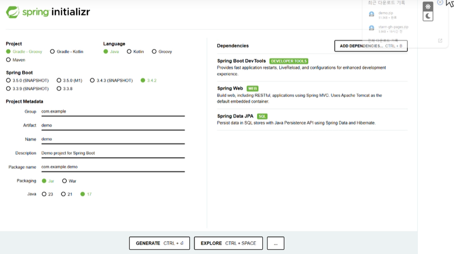The width and height of the screenshot is (454, 254).
Task: Edit the Package name field
Action: click(x=113, y=167)
